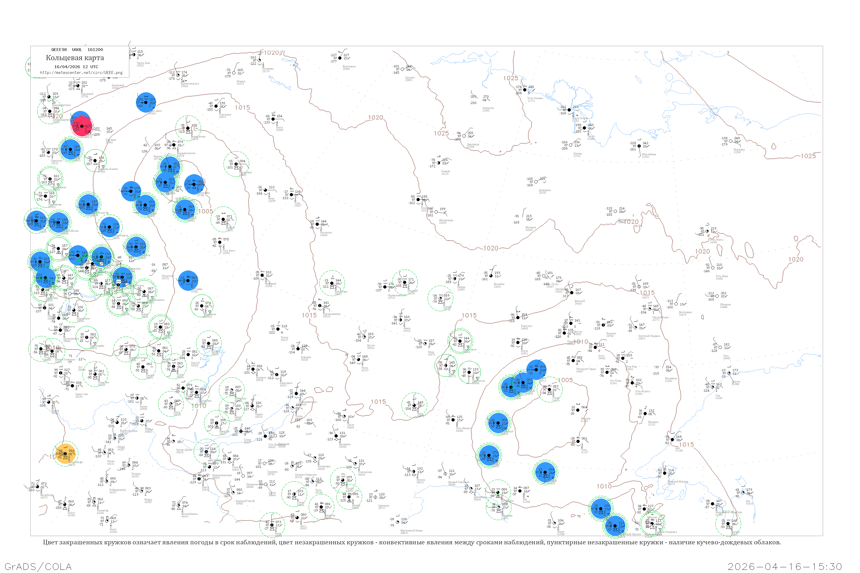Open the meteocenter.net UEEE.png URL
This screenshot has width=860, height=573.
click(x=81, y=73)
